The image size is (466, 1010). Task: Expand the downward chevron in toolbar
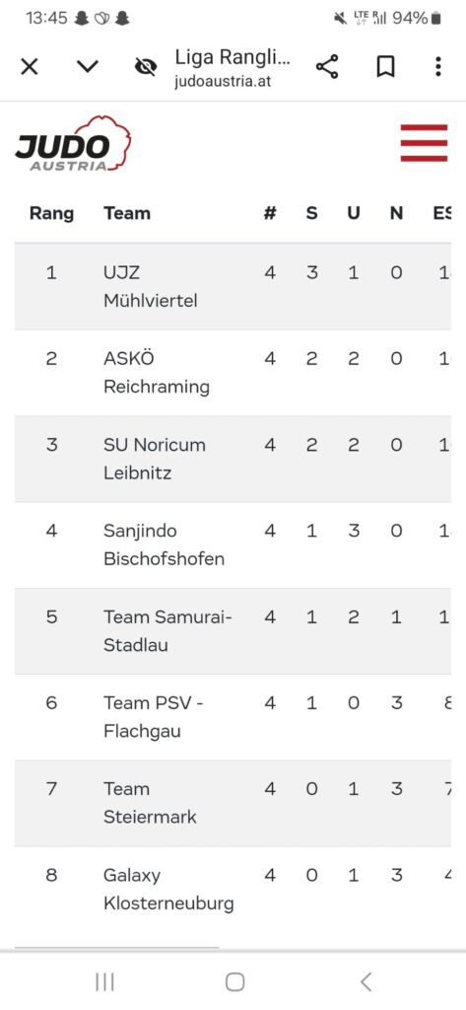click(88, 66)
